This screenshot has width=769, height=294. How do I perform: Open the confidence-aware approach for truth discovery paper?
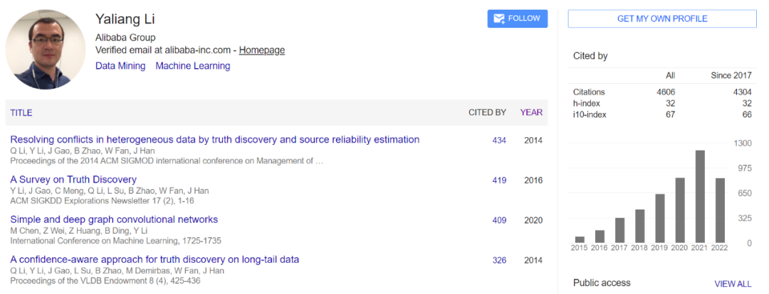pyautogui.click(x=155, y=259)
